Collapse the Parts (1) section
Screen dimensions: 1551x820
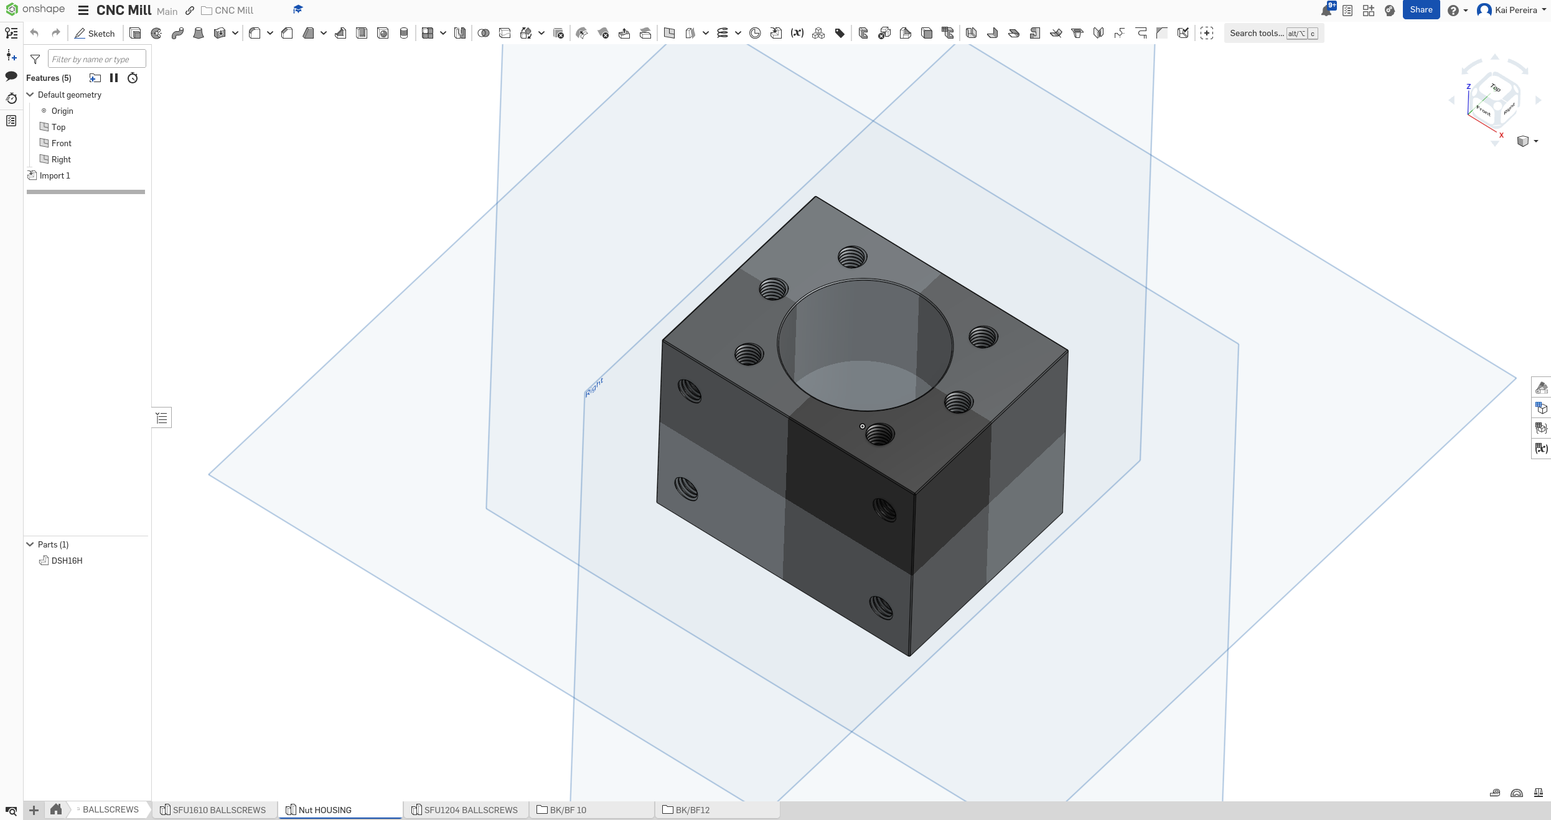[30, 544]
